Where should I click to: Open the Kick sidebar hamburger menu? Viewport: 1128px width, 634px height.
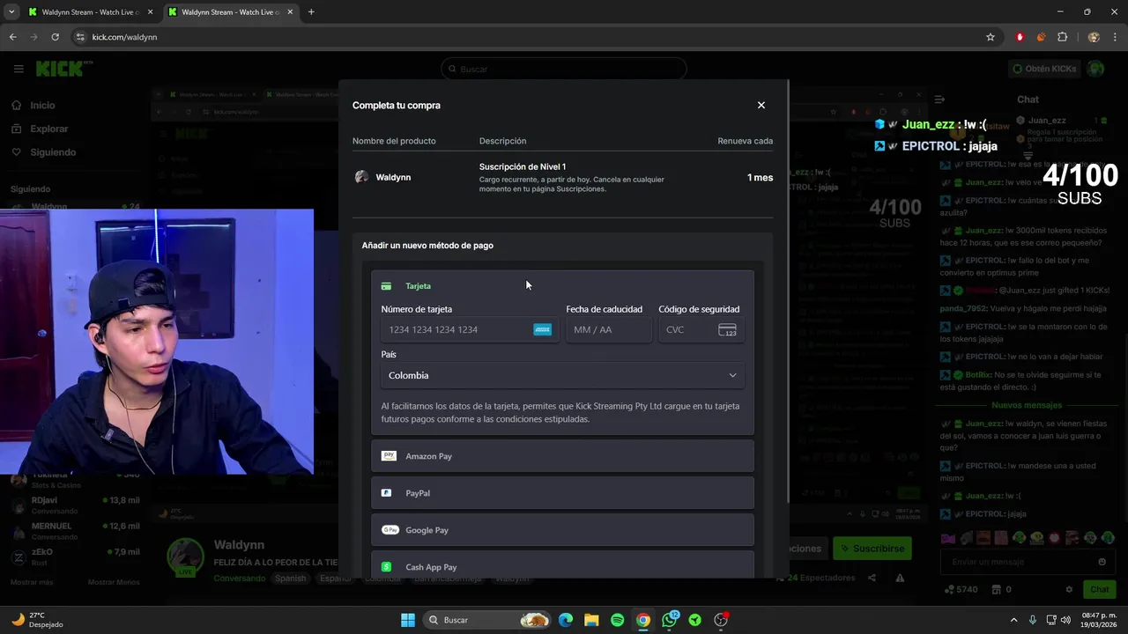pos(19,69)
